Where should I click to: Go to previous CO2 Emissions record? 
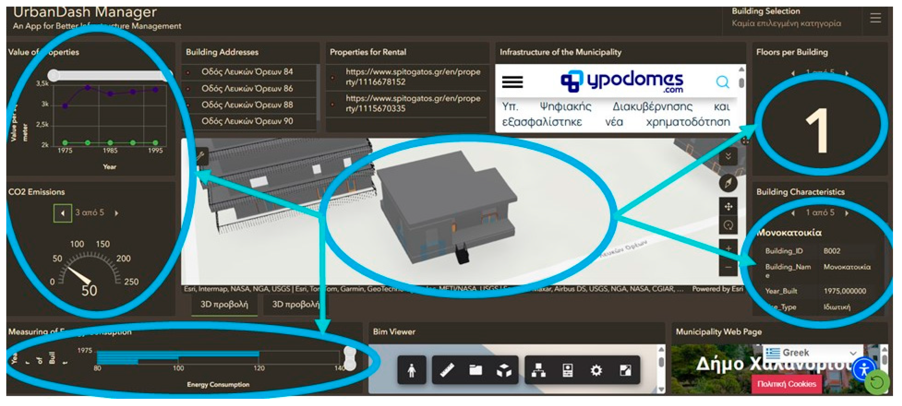[63, 213]
